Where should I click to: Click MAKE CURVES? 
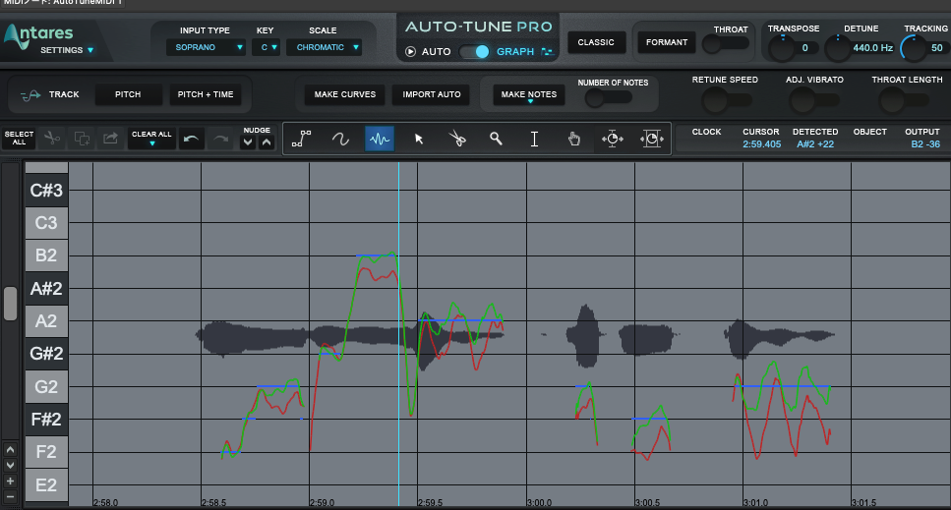click(x=345, y=94)
